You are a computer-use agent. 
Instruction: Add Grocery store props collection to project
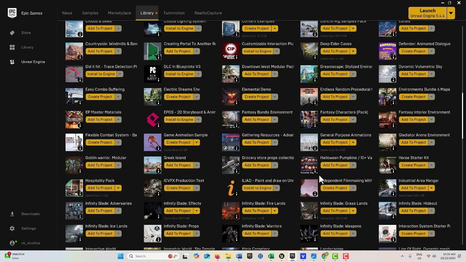(257, 165)
